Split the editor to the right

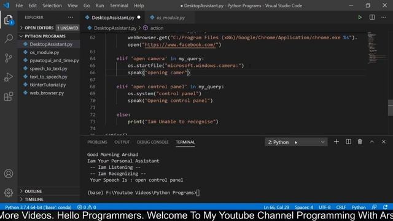pyautogui.click(x=372, y=17)
